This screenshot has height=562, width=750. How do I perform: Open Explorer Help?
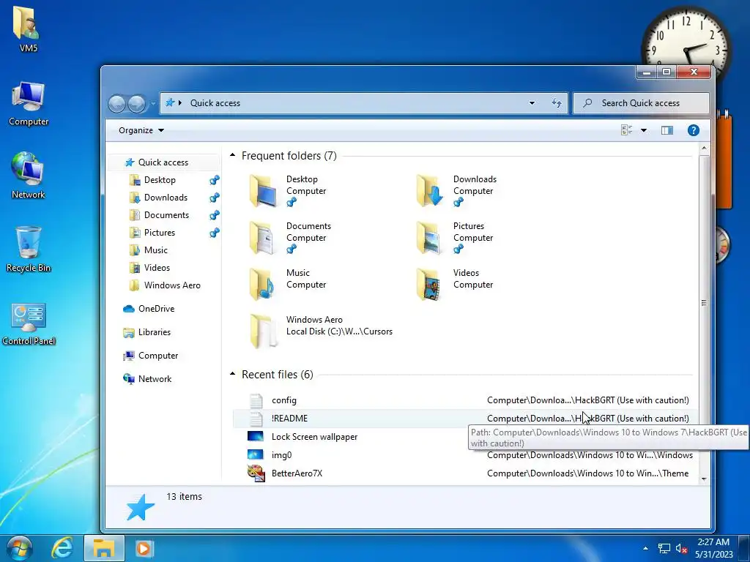click(693, 130)
